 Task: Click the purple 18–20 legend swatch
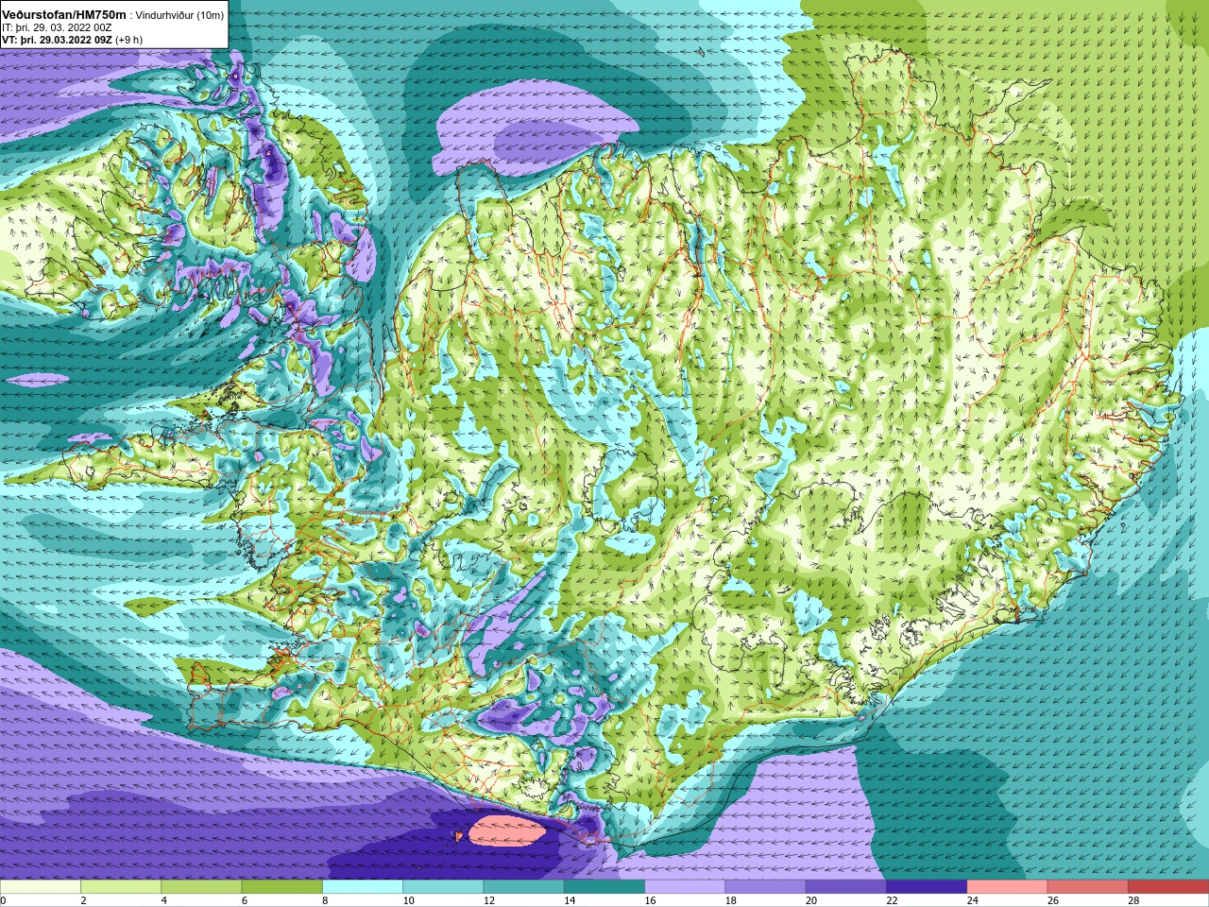(x=766, y=887)
